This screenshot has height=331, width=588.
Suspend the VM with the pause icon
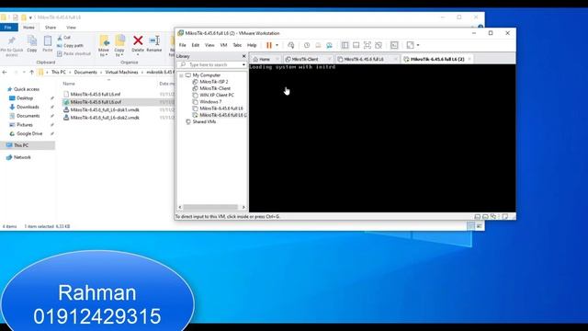[269, 45]
